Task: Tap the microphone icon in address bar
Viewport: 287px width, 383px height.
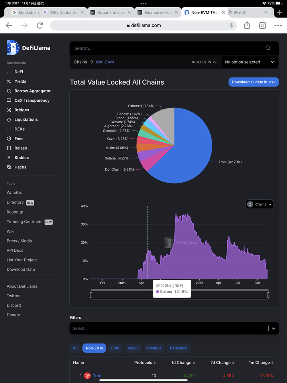Action: (231, 26)
